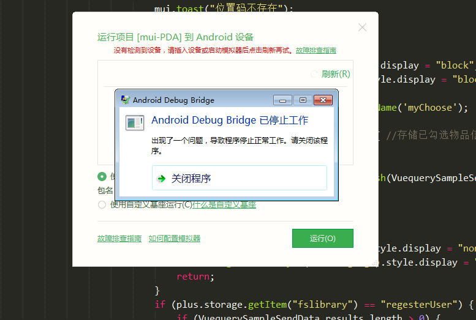476x320 pixels.
Task: Click the program icon beside the 已停止工作 heading
Action: click(x=135, y=122)
